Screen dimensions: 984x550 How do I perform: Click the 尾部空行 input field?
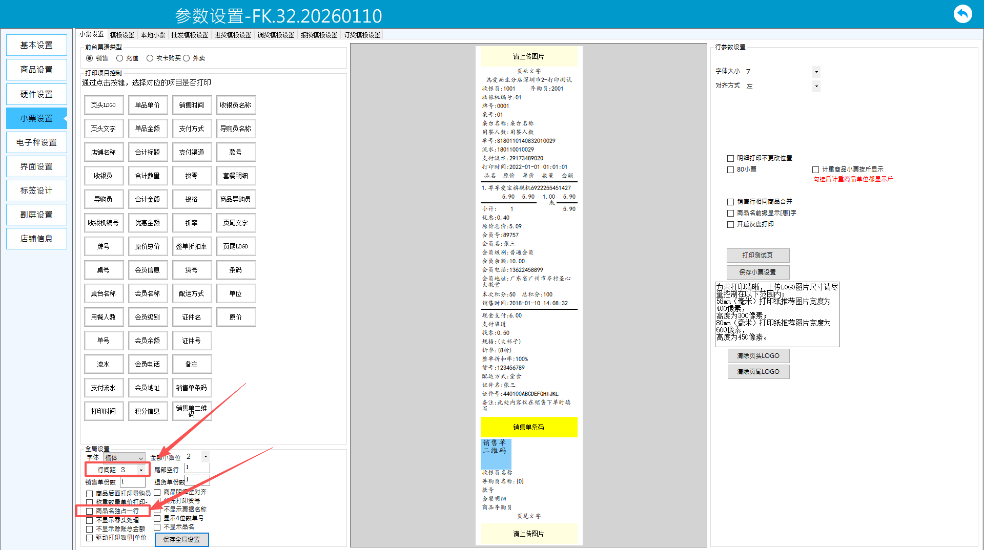pos(197,468)
